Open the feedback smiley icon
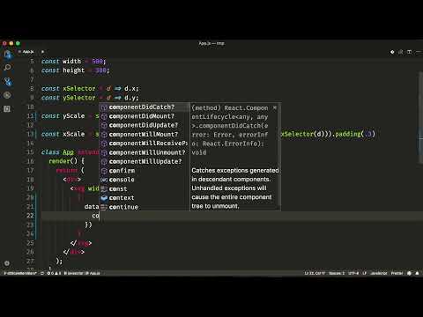423x317 pixels. pyautogui.click(x=409, y=273)
